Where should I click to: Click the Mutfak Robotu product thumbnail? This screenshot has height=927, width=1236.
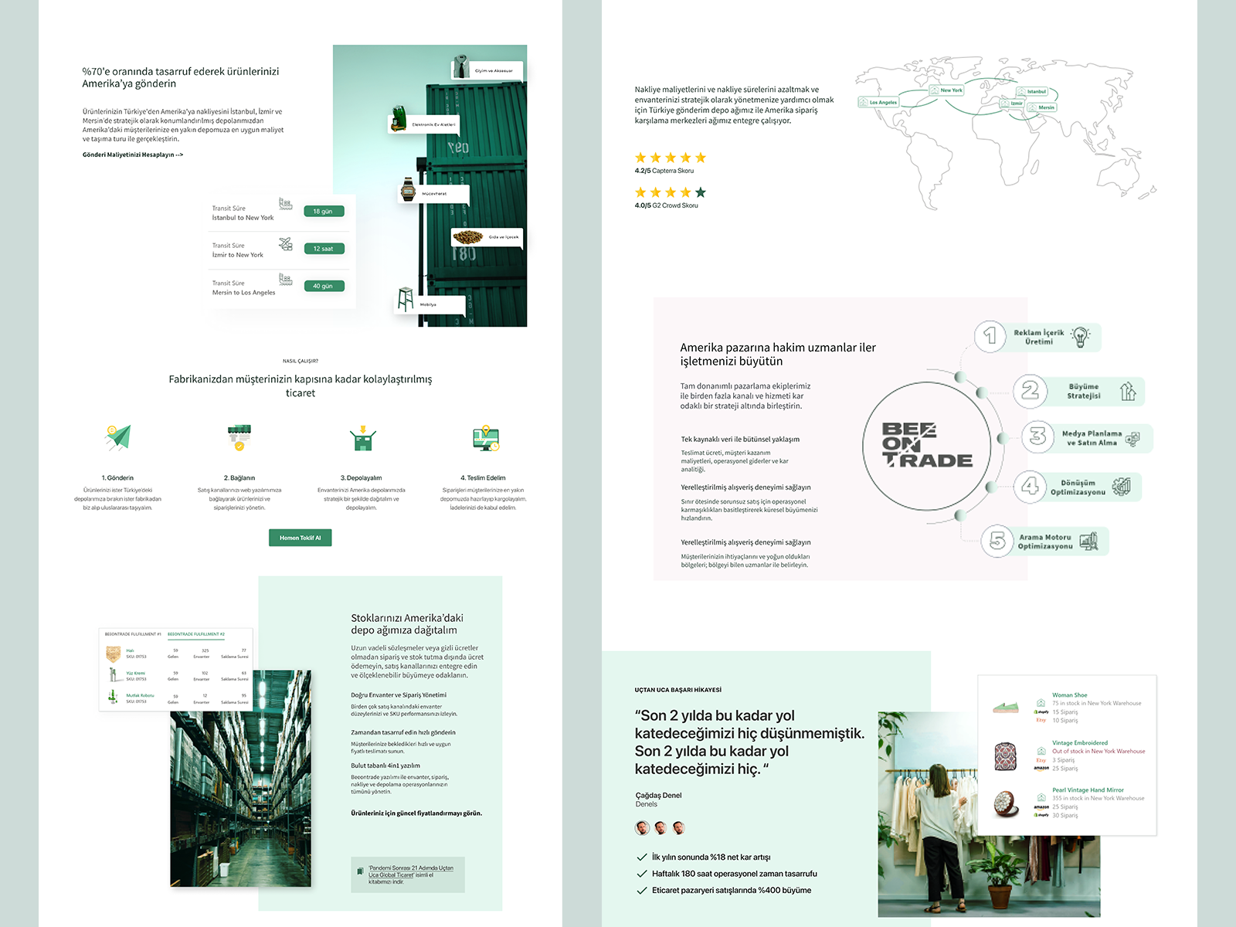[114, 698]
